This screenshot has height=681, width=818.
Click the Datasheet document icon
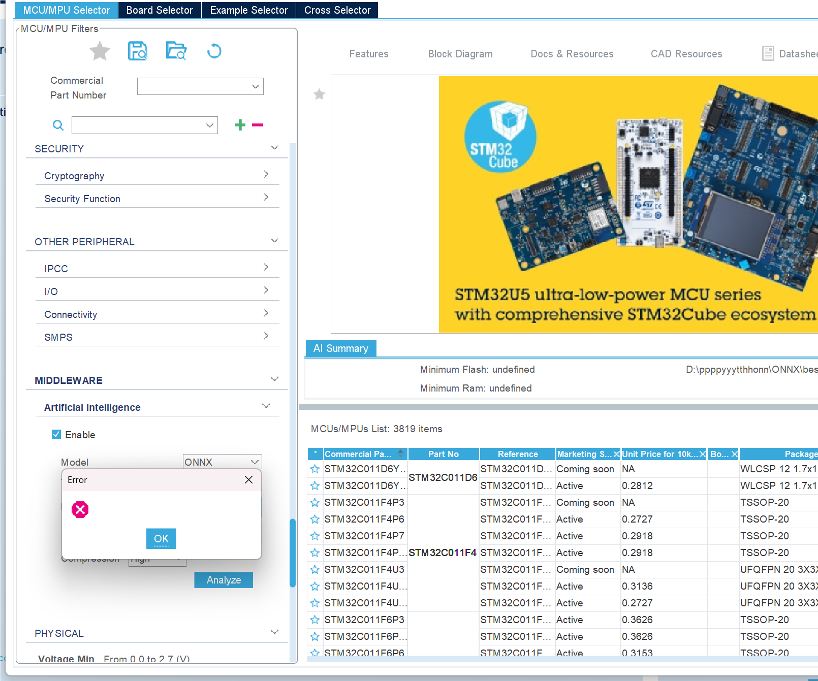point(768,53)
